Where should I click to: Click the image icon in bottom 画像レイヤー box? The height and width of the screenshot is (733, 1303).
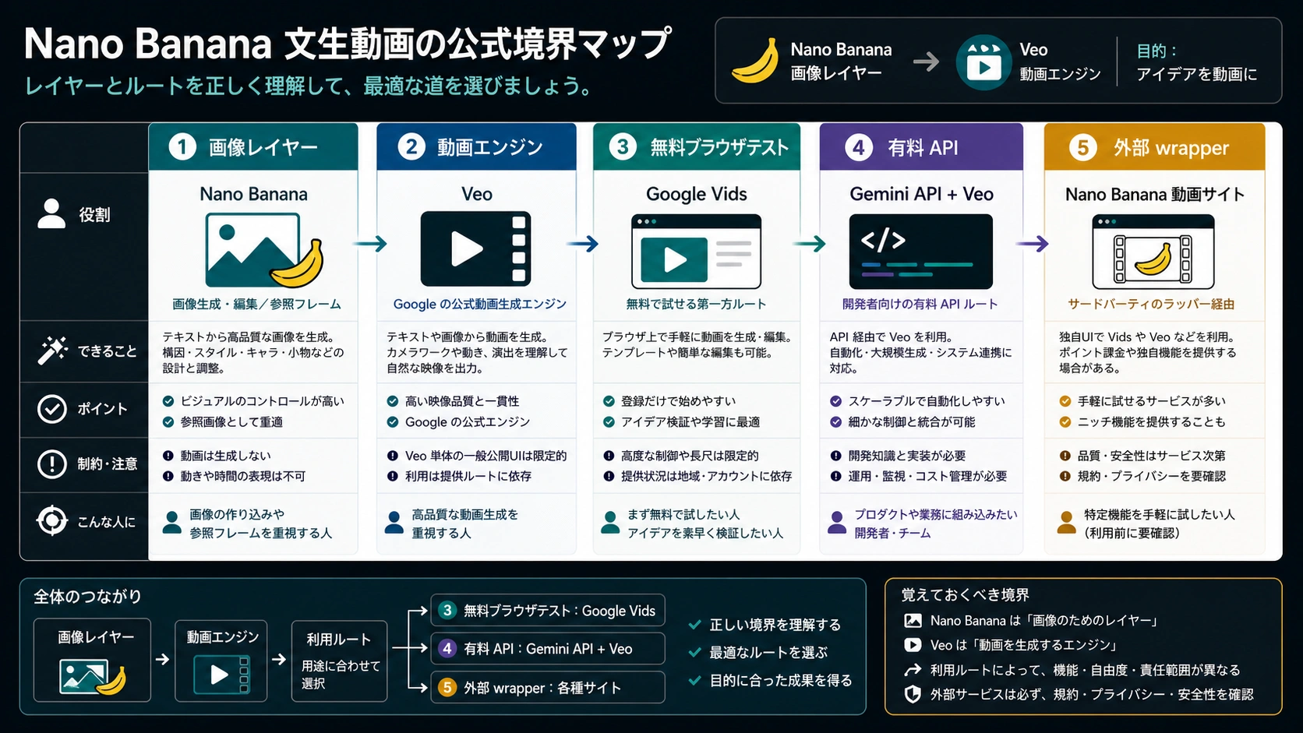pyautogui.click(x=92, y=677)
